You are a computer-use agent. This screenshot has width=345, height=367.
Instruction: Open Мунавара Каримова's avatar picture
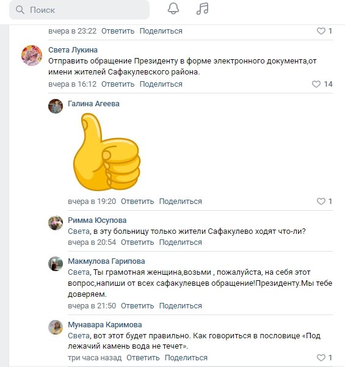pos(56,327)
